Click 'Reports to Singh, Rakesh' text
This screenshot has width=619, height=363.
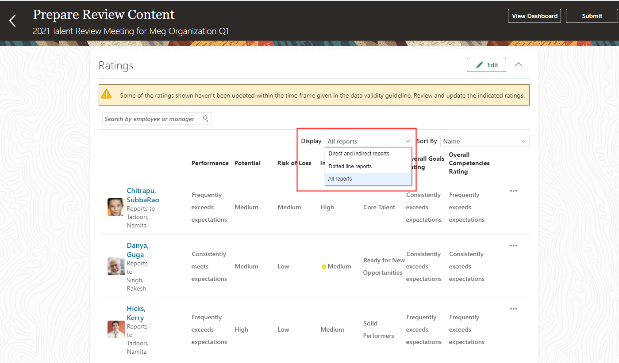(x=137, y=276)
